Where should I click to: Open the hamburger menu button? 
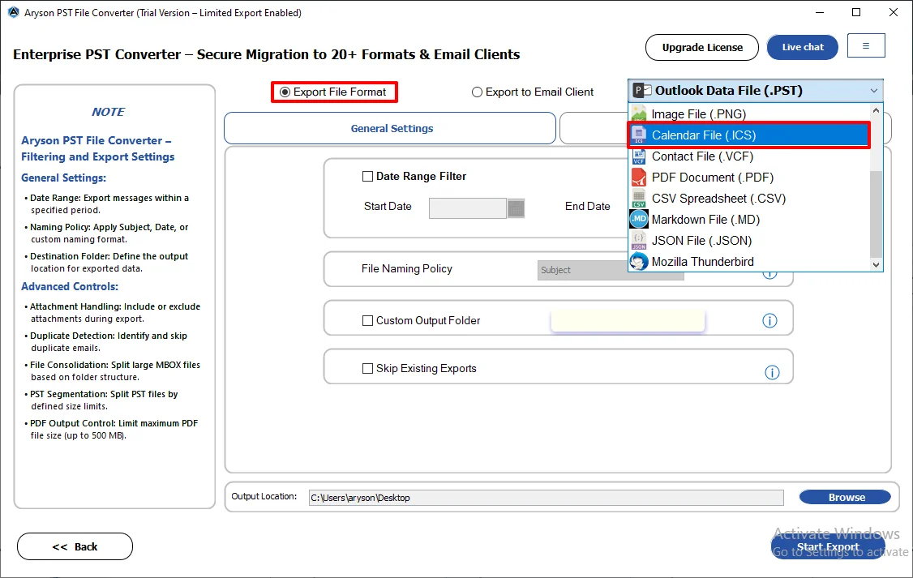866,46
